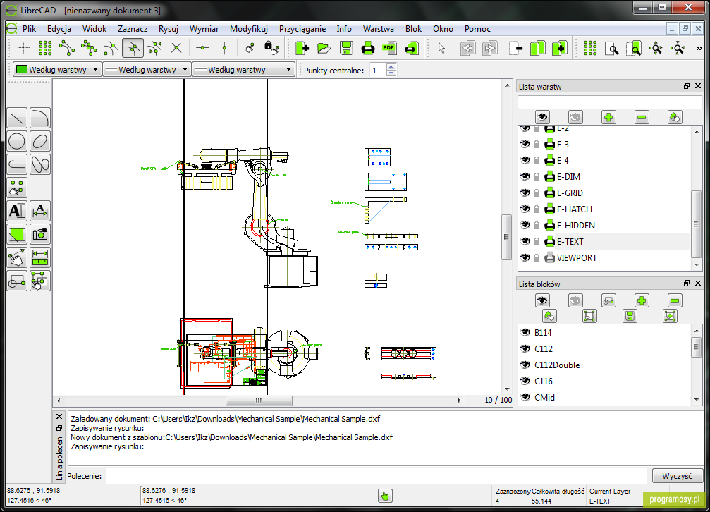Toggle restrict horizontal snapping
Screen dimensions: 710x512
pyautogui.click(x=202, y=48)
